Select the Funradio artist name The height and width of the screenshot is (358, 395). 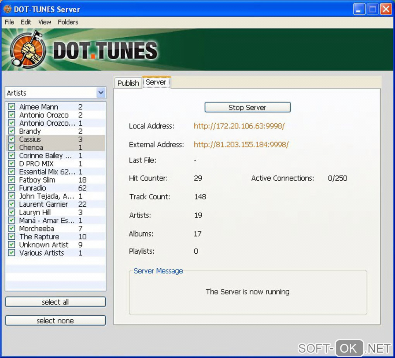click(x=33, y=188)
